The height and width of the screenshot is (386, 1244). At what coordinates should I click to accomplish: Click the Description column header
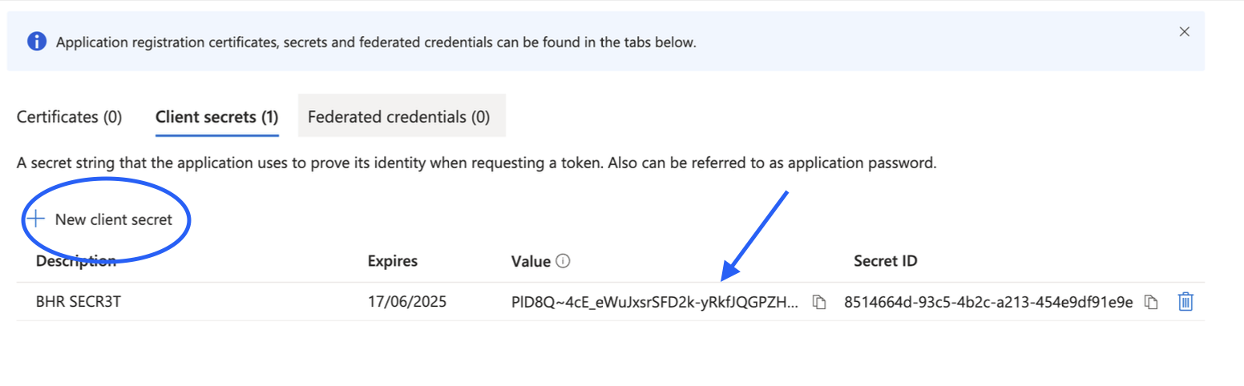76,261
